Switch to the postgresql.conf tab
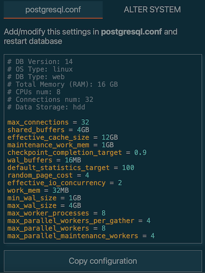This screenshot has height=273, width=205. (53, 10)
